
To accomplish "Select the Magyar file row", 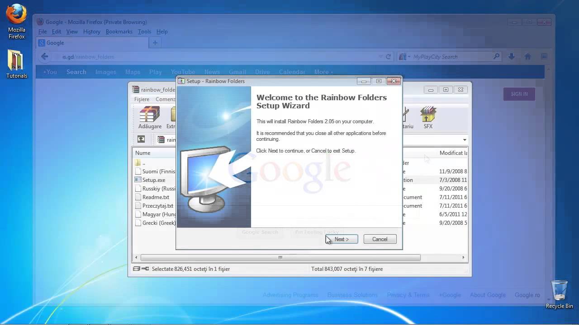I will pyautogui.click(x=154, y=214).
